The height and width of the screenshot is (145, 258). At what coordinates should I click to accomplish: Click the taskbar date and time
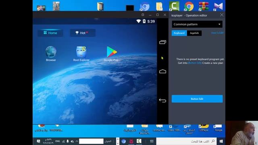point(48,141)
